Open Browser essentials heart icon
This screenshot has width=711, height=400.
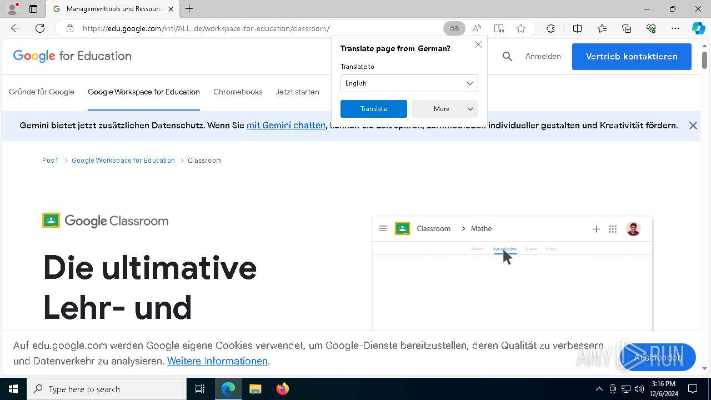click(651, 28)
